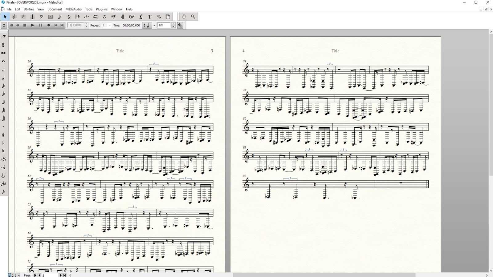Image resolution: width=493 pixels, height=277 pixels.
Task: Open the File menu
Action: 9,9
